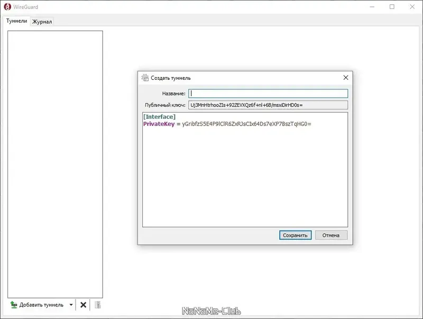Switch to the Туннели tab

(x=16, y=21)
